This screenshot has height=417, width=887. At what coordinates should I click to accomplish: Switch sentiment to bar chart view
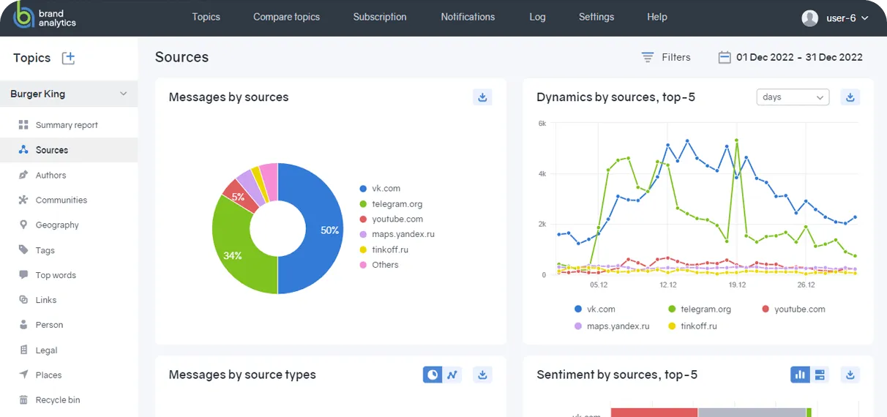click(800, 375)
